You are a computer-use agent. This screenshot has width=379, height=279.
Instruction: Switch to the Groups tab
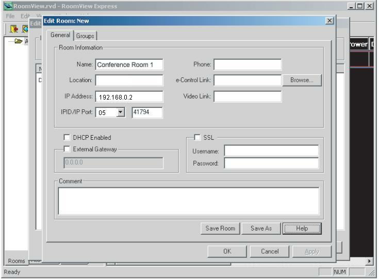click(85, 36)
